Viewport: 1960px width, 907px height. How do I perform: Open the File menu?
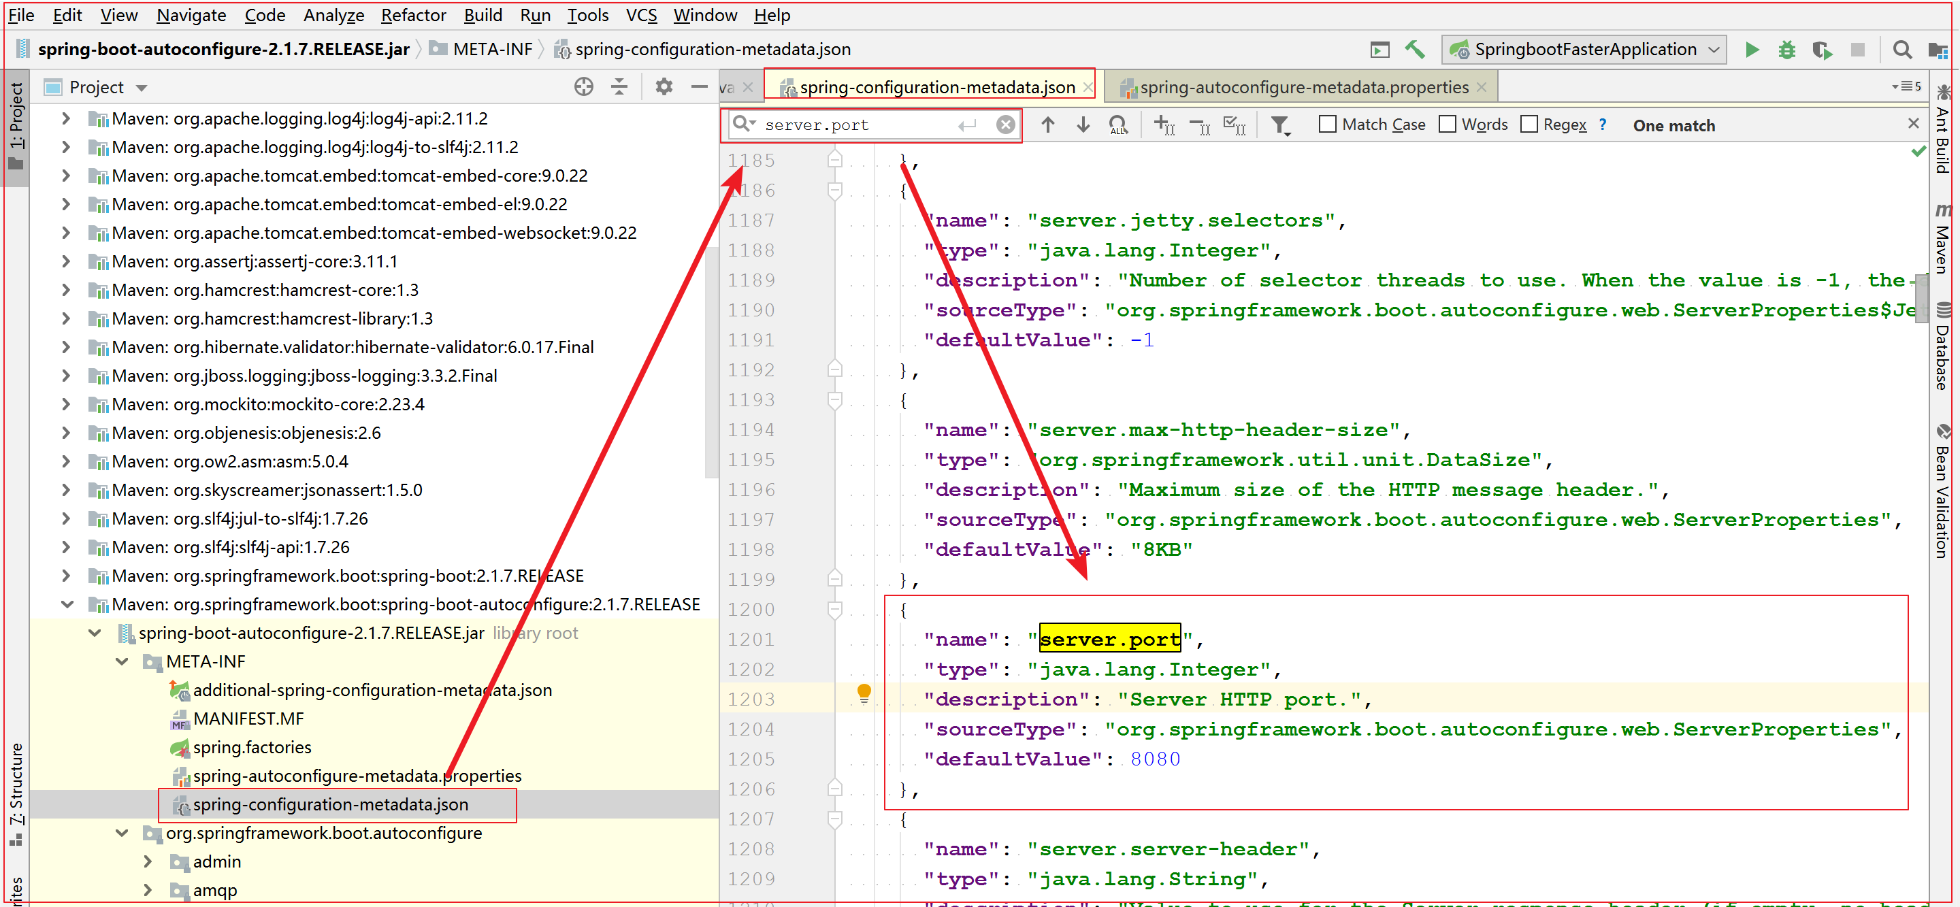(x=20, y=15)
